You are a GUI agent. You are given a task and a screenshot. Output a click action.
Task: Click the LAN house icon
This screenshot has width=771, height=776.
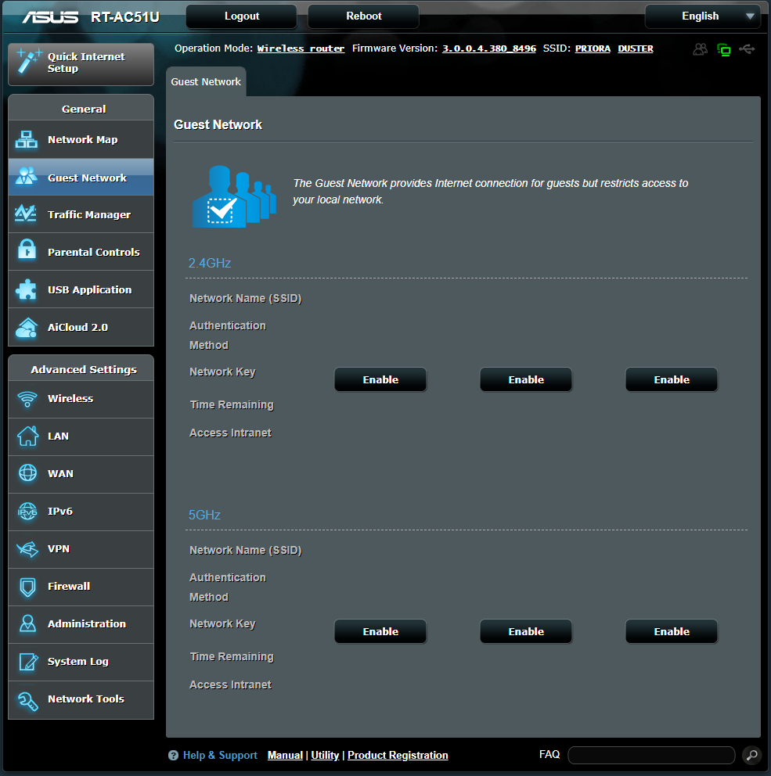tap(27, 436)
